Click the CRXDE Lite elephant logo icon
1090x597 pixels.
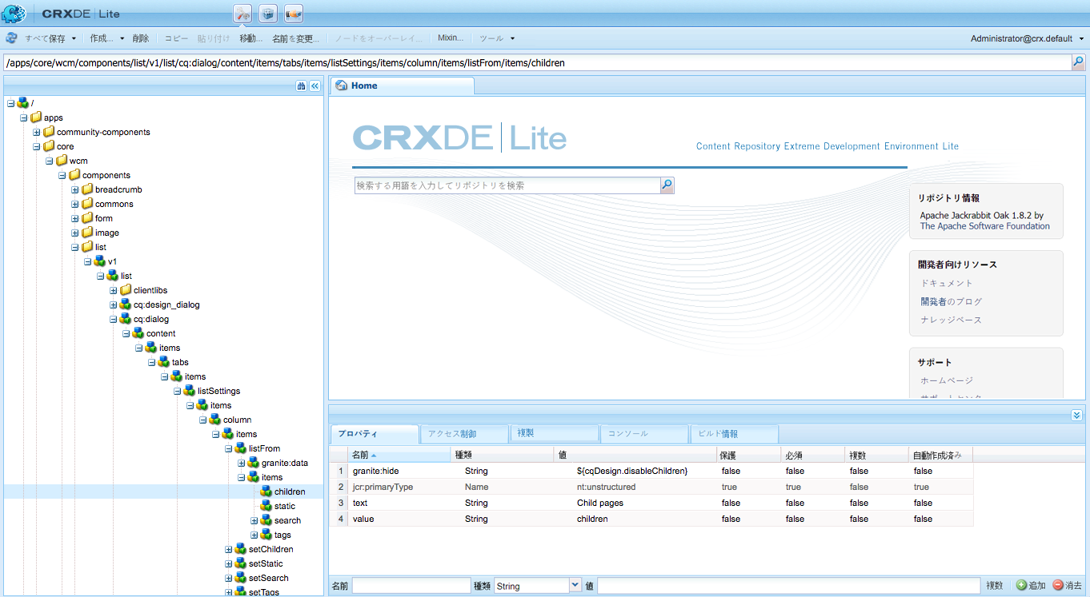click(x=14, y=14)
